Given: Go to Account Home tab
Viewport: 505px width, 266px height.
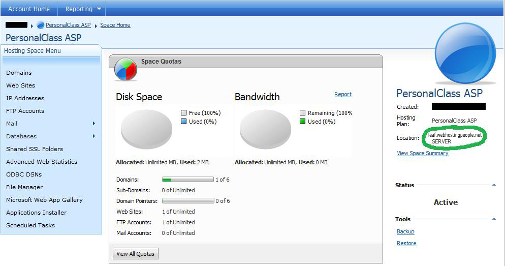Looking at the screenshot, I should click(29, 9).
